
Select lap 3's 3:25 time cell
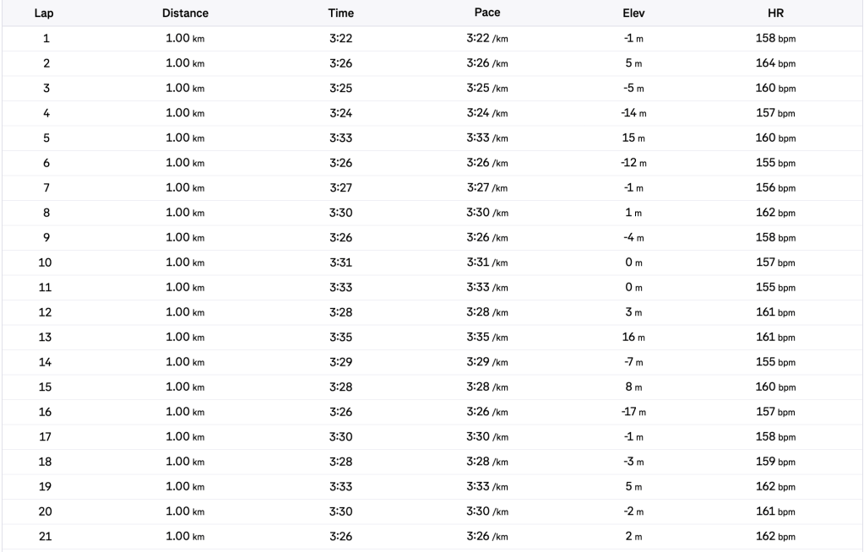(x=340, y=88)
